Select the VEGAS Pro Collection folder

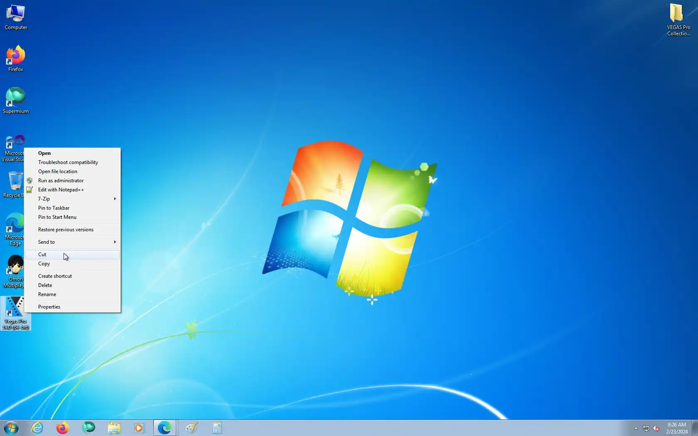click(x=678, y=20)
